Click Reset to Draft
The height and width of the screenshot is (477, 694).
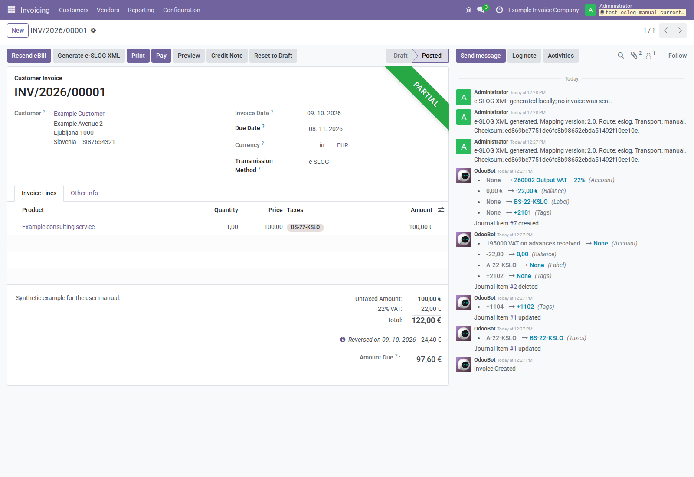tap(273, 56)
